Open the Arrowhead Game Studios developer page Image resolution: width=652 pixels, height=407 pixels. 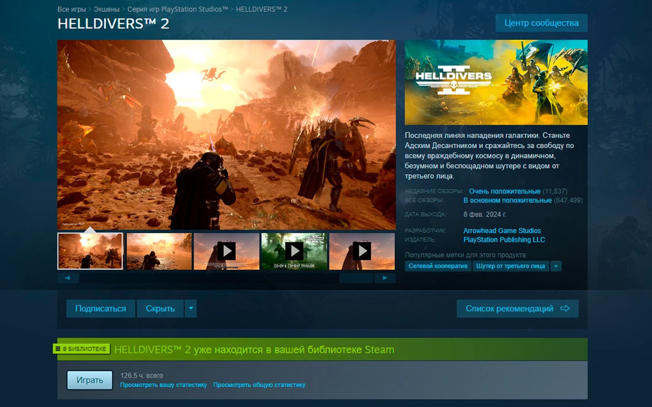[x=503, y=230]
